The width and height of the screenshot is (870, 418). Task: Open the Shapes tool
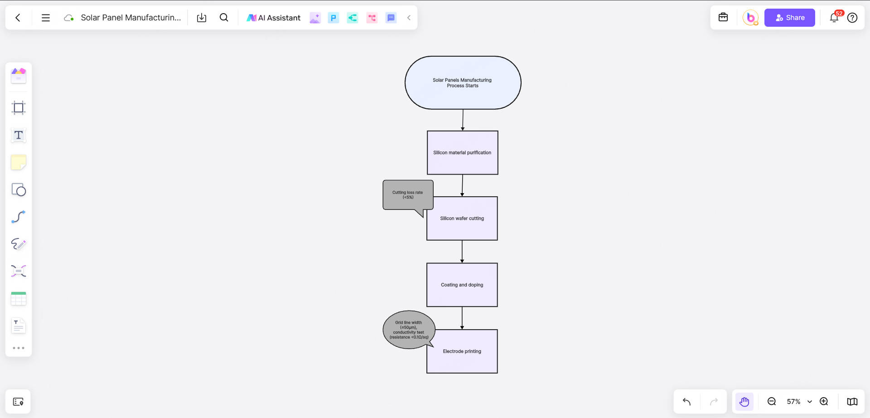click(x=19, y=190)
